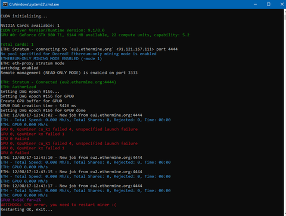Viewport: 286px width, 216px height.
Task: Maximize the cmd.exe window
Action: 269,4
